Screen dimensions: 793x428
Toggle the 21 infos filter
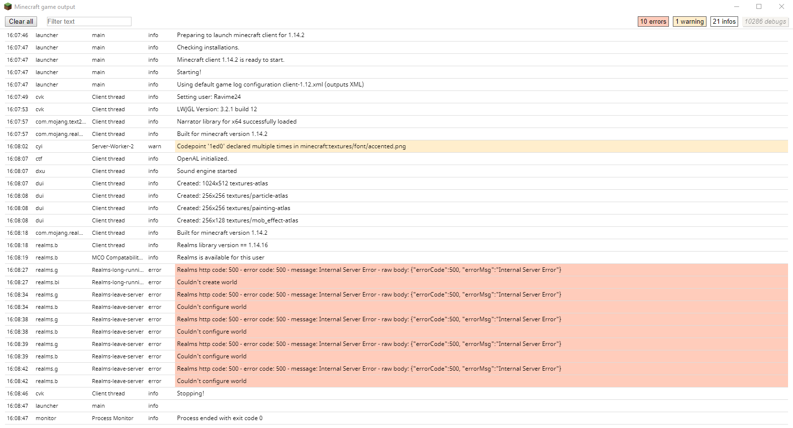[x=724, y=21]
